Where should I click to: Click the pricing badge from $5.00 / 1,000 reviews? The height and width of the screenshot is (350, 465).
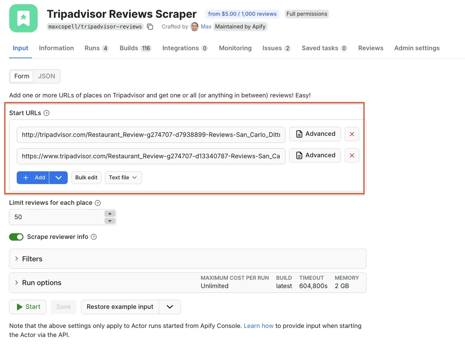click(243, 14)
